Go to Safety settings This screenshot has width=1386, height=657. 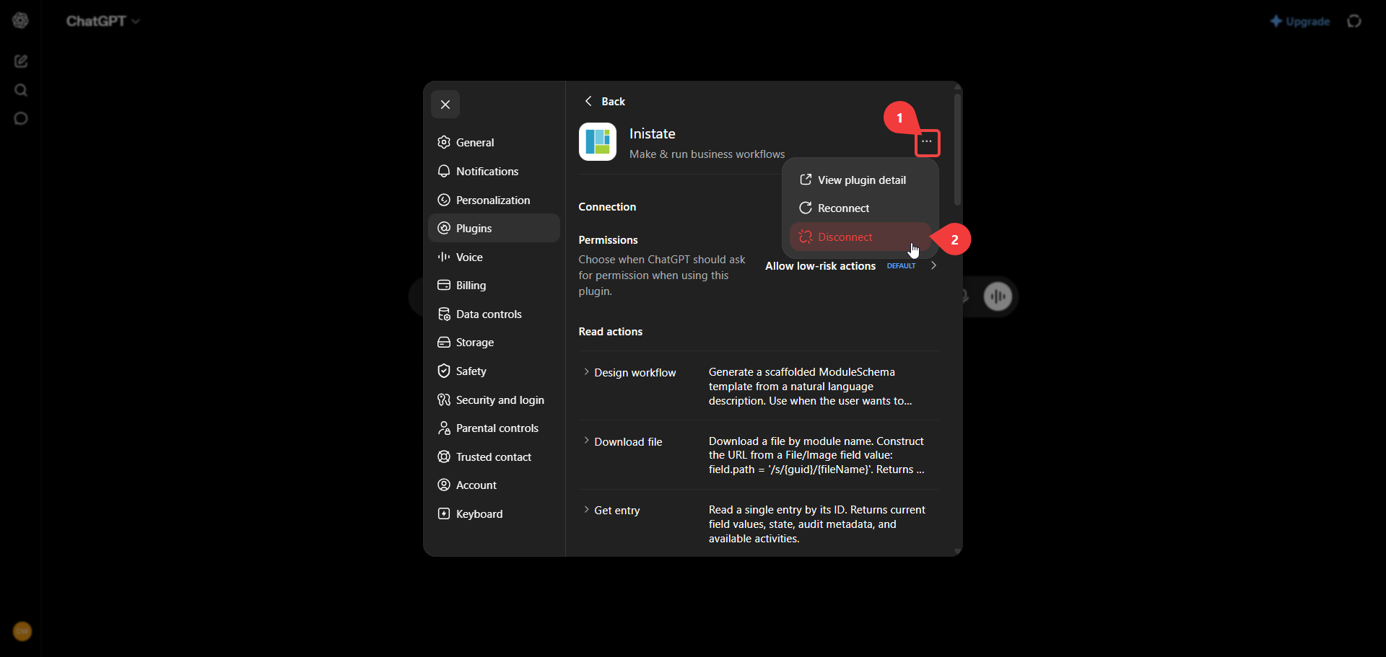coord(494,371)
